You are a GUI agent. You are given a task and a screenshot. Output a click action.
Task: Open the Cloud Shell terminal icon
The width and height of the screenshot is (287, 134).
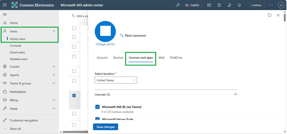pos(209,5)
